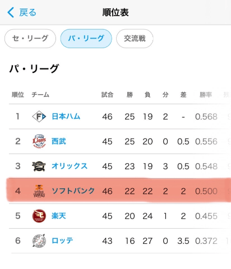Open the 楽天 team link
The width and height of the screenshot is (231, 269).
point(59,216)
